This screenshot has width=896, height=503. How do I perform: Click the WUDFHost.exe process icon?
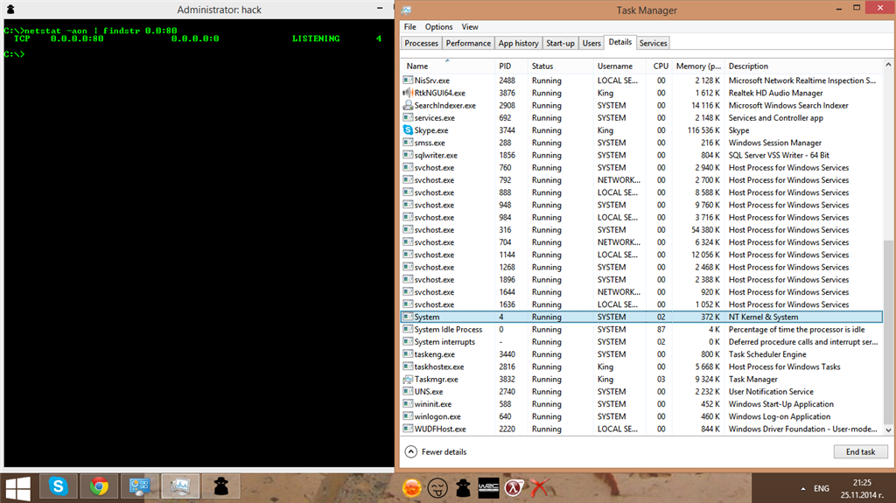tap(408, 429)
